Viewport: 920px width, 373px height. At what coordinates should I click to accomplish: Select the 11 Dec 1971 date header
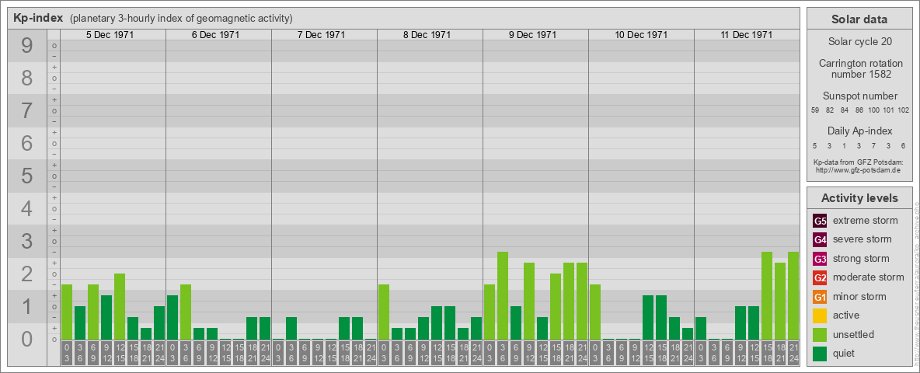point(746,35)
